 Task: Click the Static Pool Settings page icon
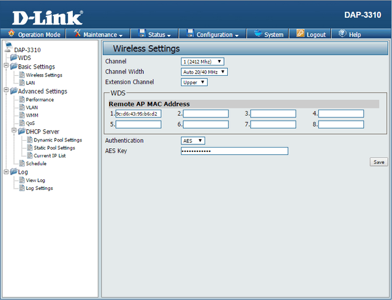pos(30,148)
